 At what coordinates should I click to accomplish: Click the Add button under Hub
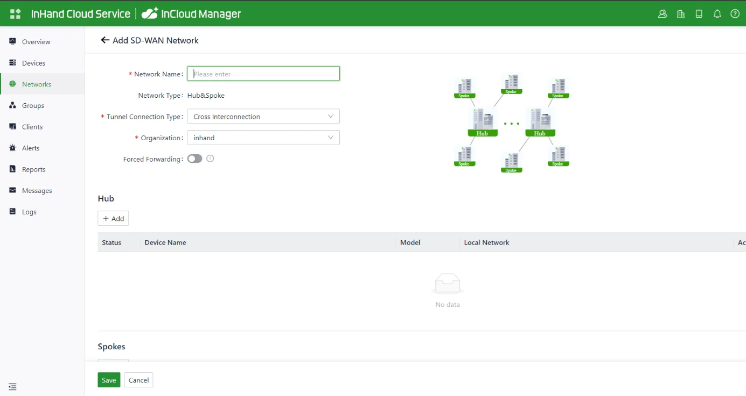[113, 219]
